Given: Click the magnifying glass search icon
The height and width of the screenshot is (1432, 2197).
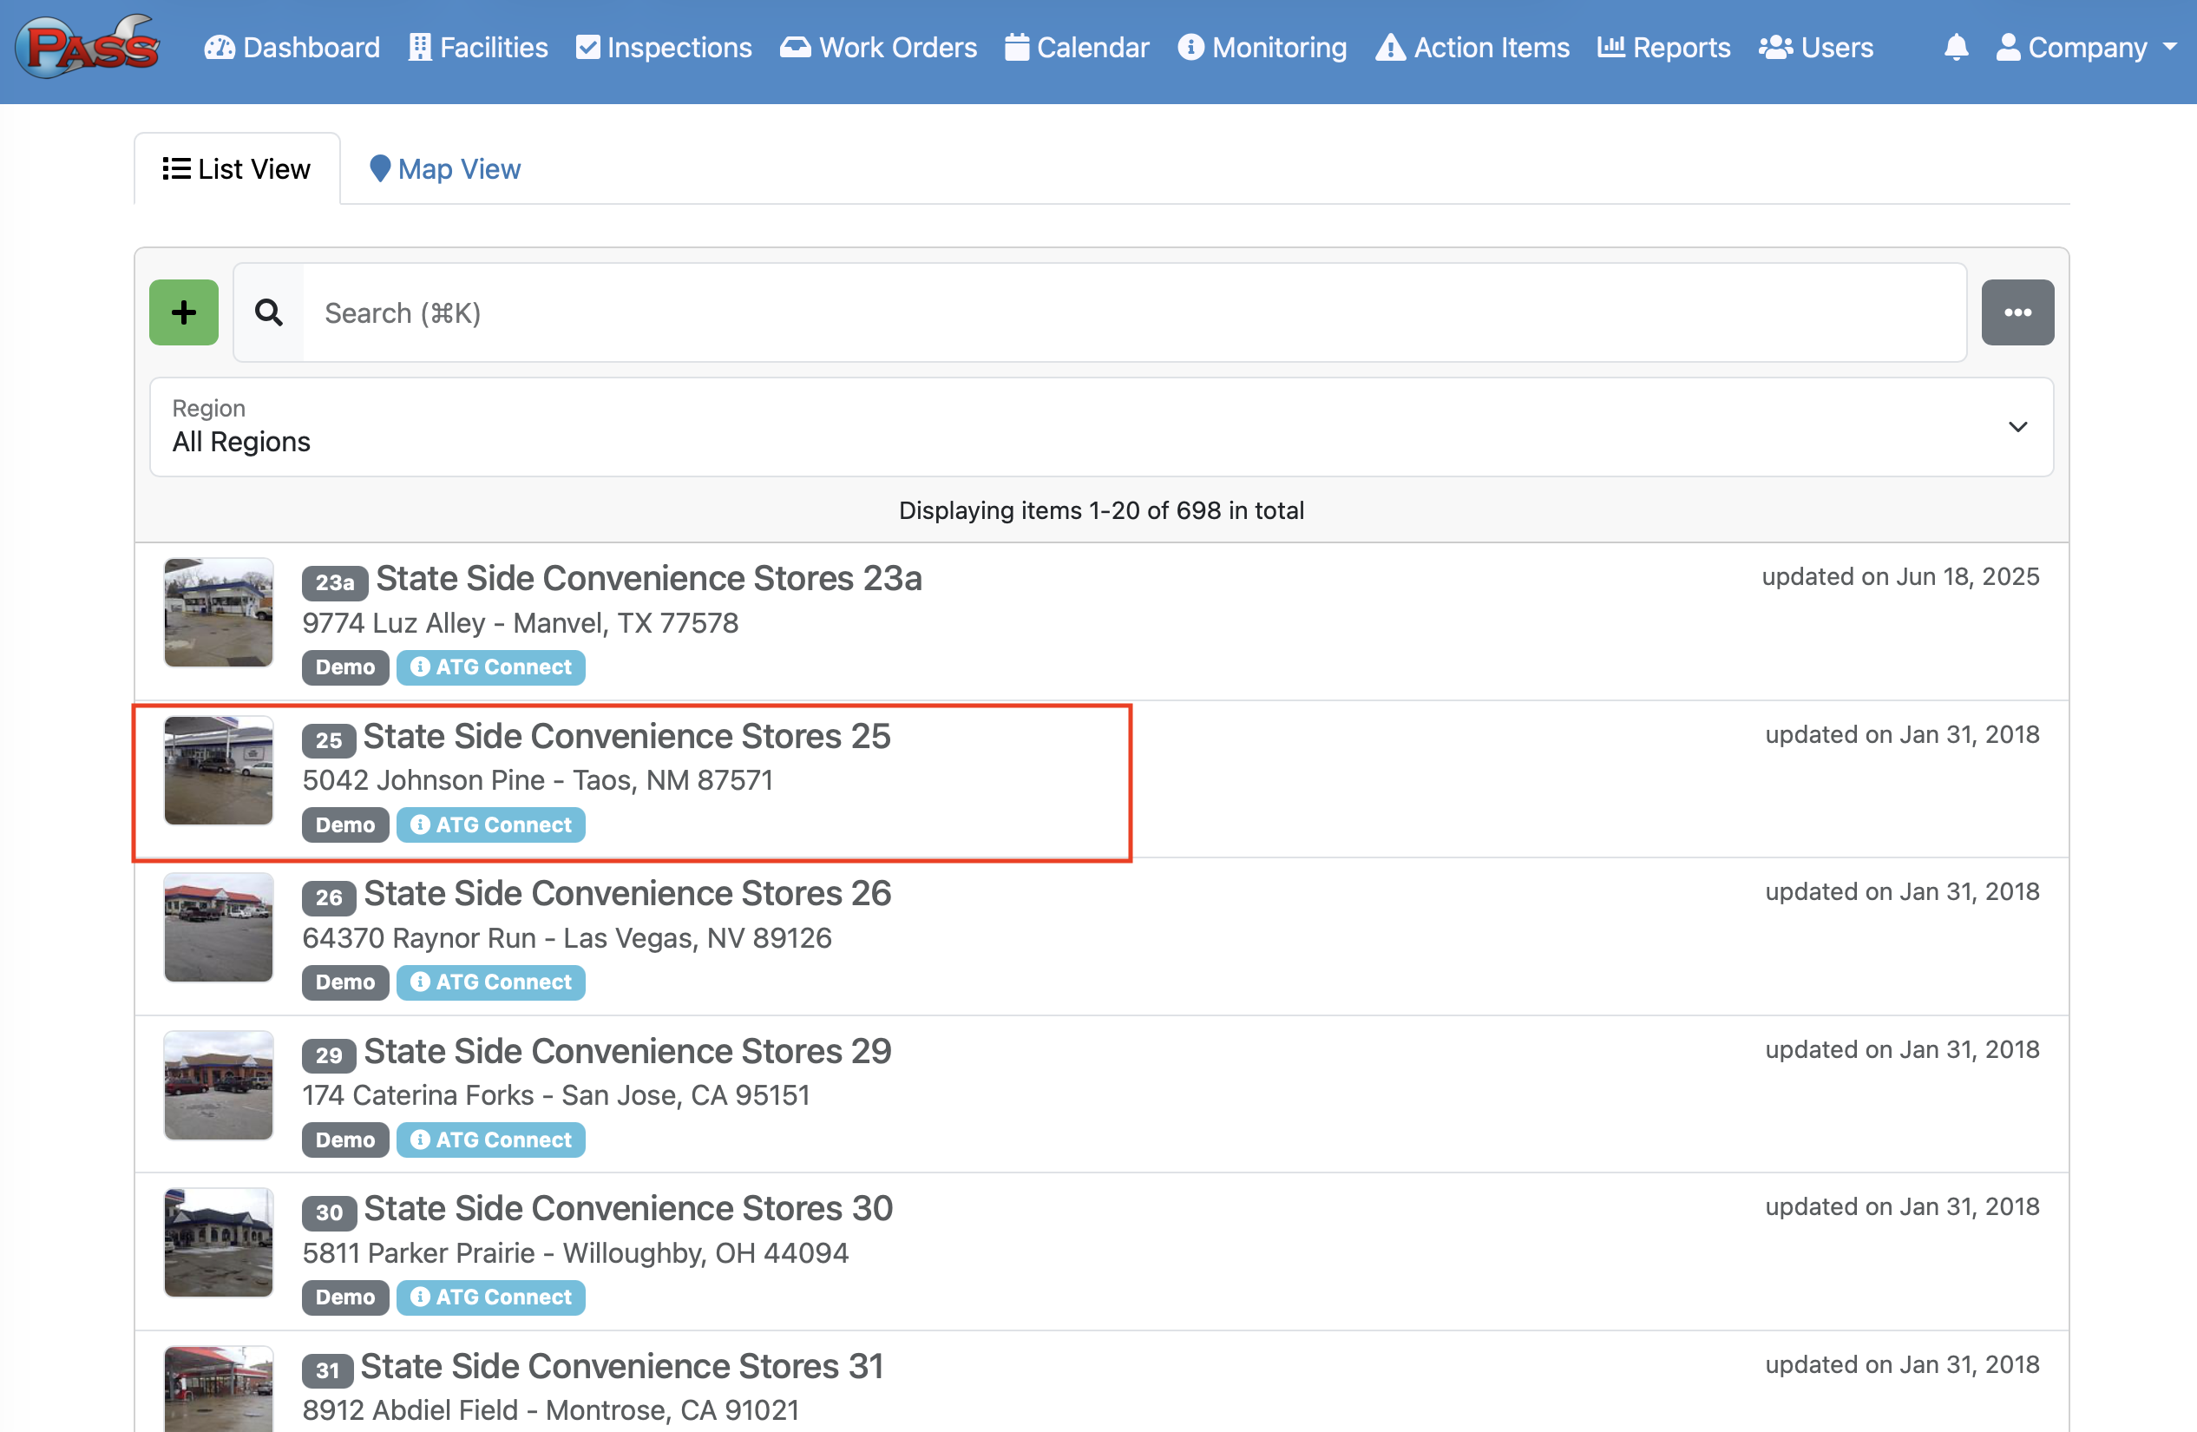Looking at the screenshot, I should point(269,313).
